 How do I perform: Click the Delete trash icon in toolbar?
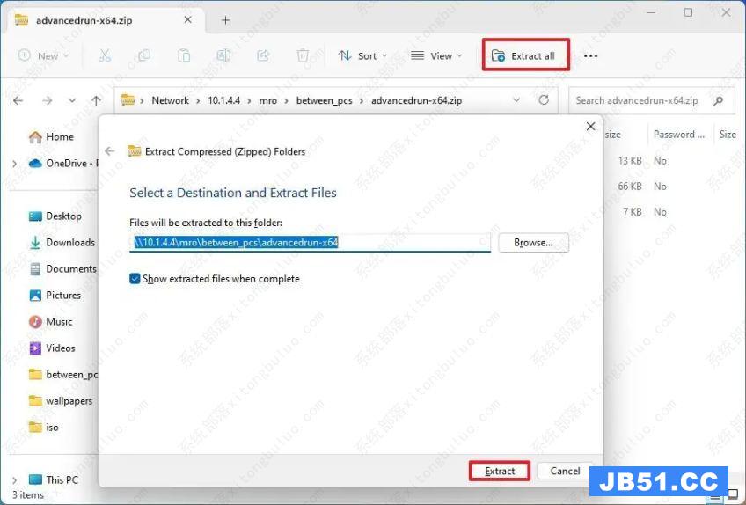pos(303,55)
